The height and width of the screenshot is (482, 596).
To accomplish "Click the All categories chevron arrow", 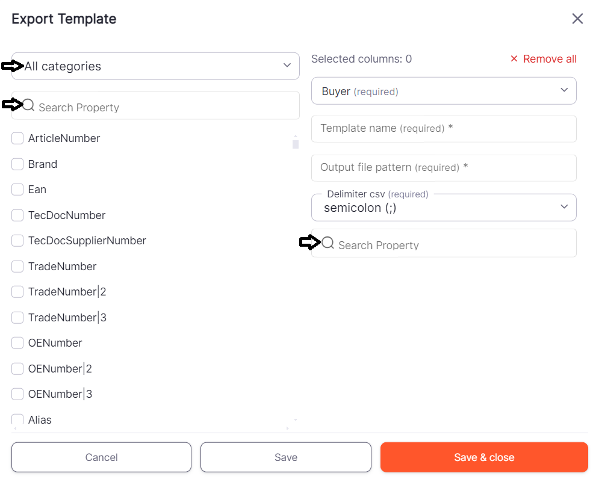I will point(287,66).
